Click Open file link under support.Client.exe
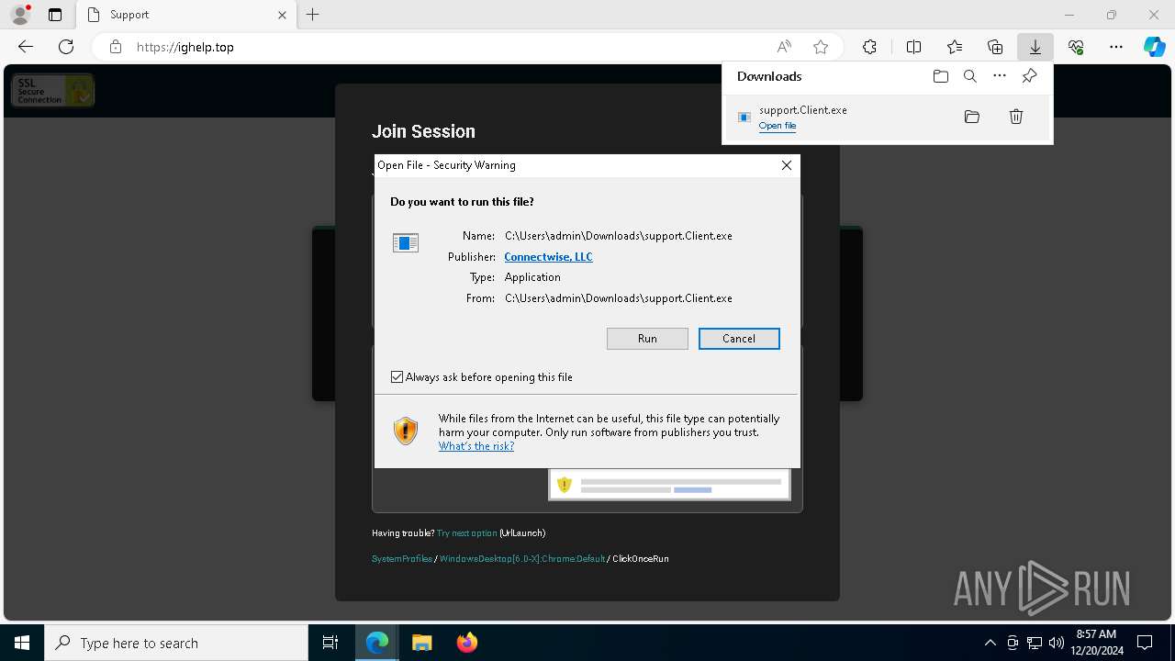The height and width of the screenshot is (661, 1175). pos(778,126)
